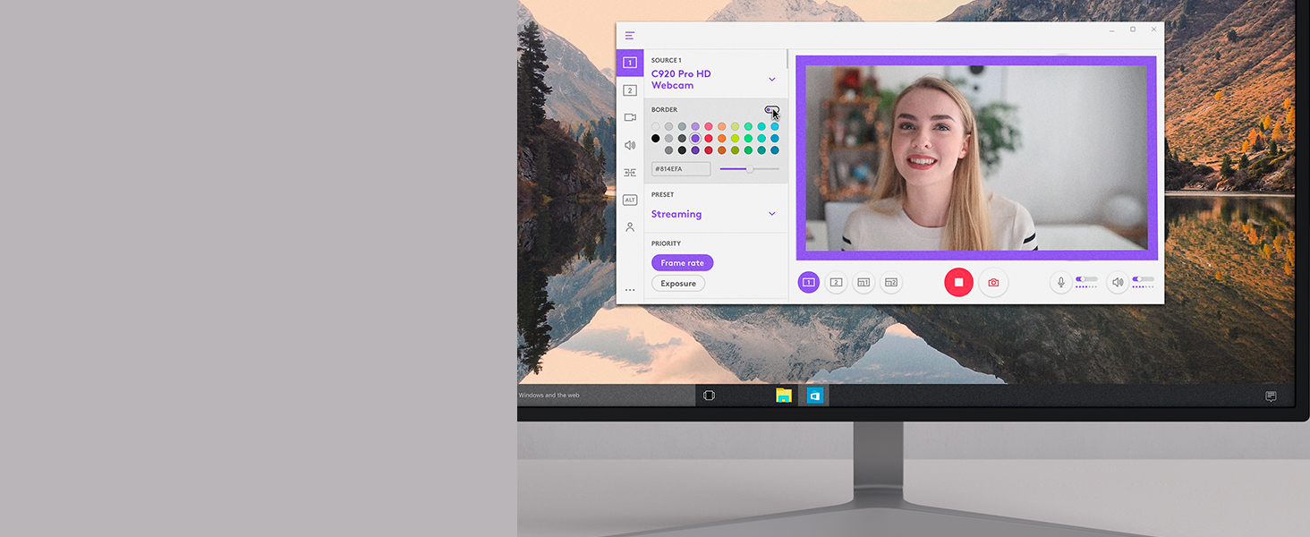Viewport: 1310px width, 537px height.
Task: Expand the Streaming preset dropdown
Action: point(772,214)
